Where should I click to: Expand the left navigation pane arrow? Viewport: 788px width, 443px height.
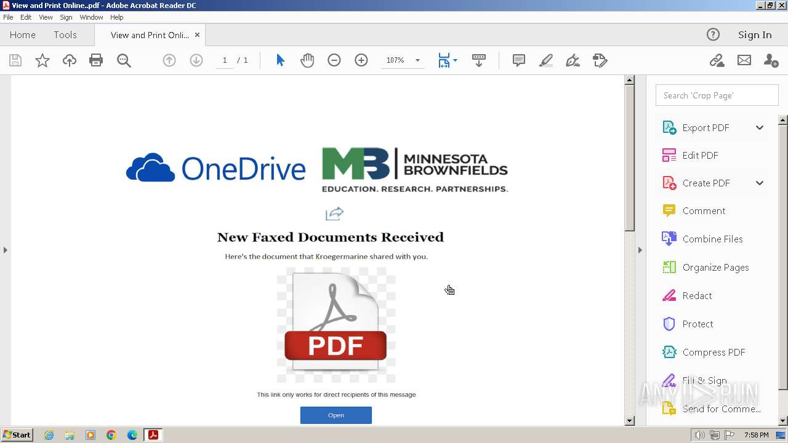pos(6,250)
